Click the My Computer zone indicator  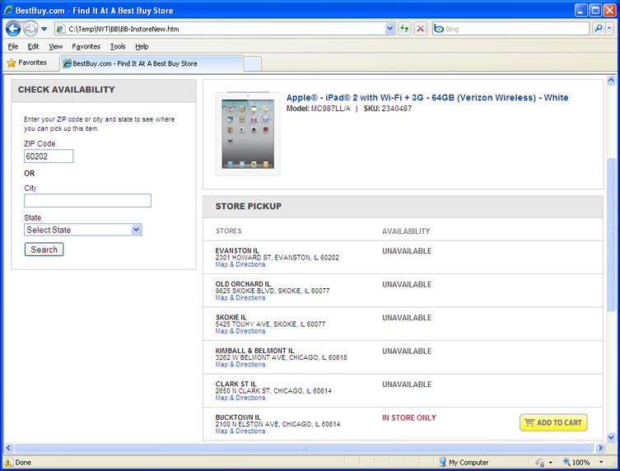click(x=464, y=462)
